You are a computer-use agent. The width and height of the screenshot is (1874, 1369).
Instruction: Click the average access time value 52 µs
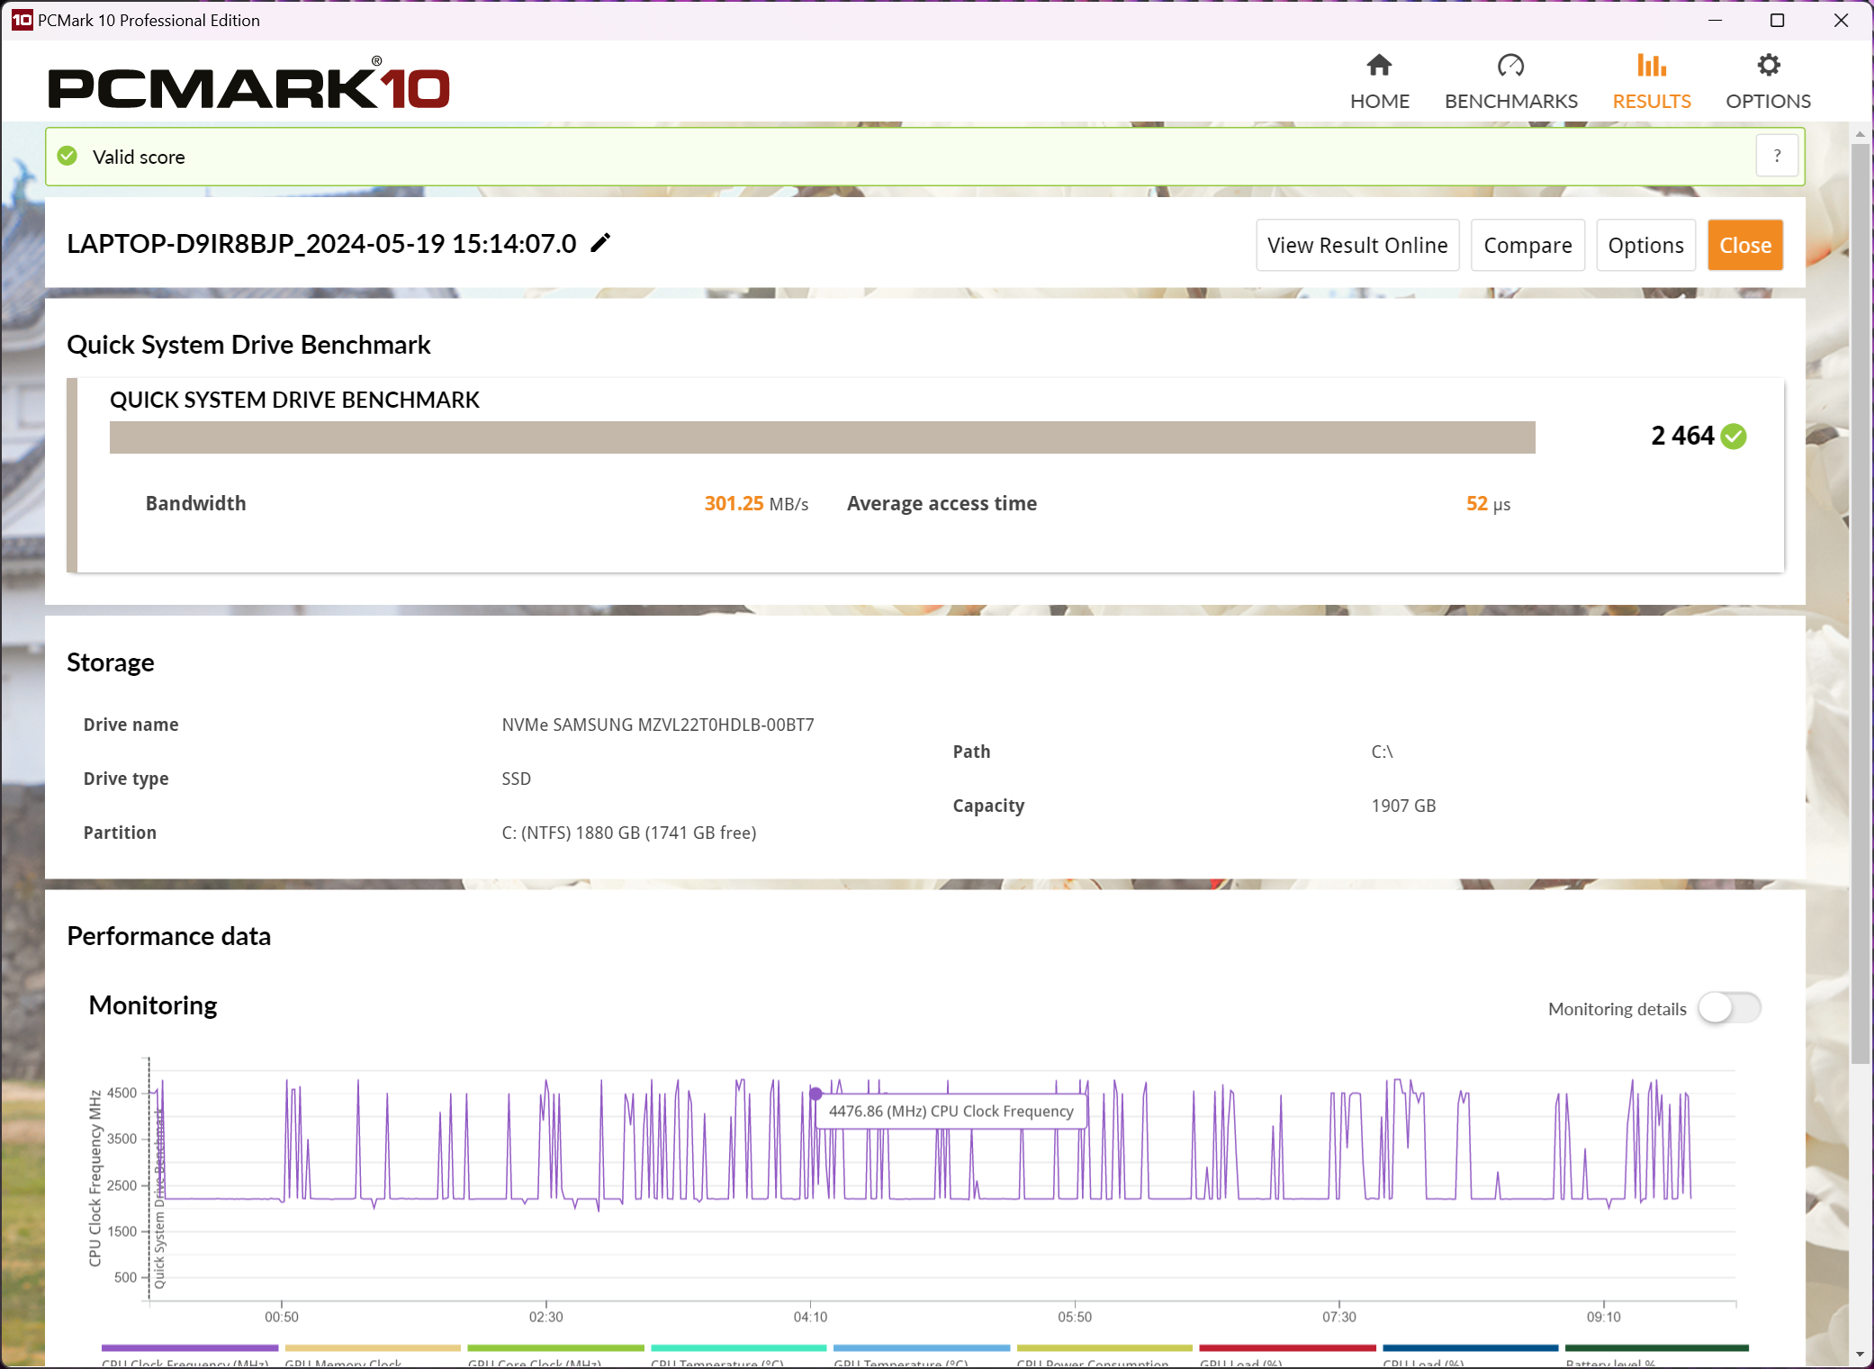point(1488,504)
